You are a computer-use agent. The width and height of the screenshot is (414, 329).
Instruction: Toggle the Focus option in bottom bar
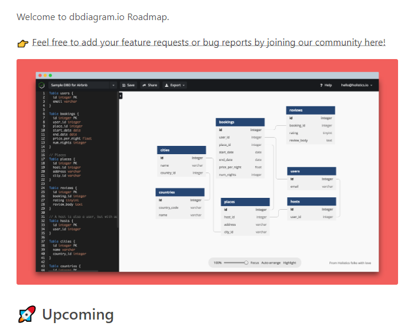tap(254, 262)
